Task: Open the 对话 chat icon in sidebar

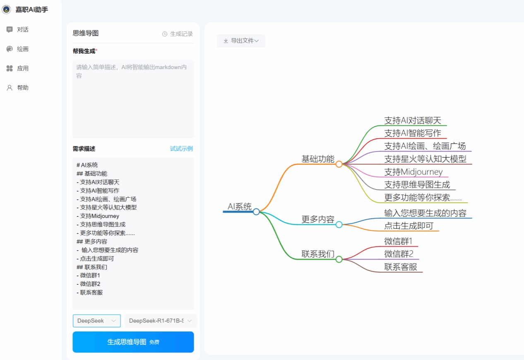Action: (x=10, y=29)
